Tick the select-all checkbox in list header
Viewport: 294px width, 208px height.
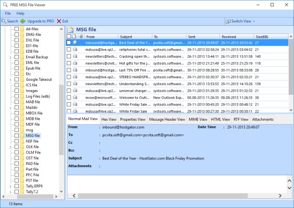(x=69, y=37)
